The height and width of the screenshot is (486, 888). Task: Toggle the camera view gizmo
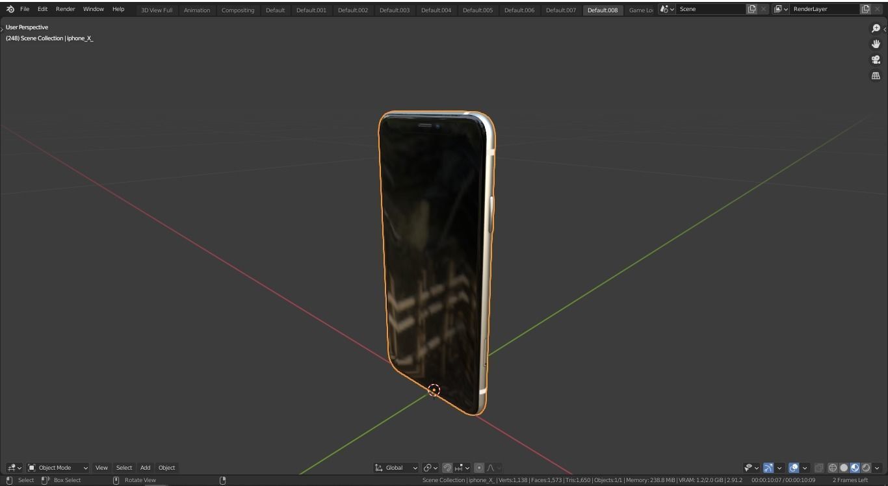tap(876, 60)
